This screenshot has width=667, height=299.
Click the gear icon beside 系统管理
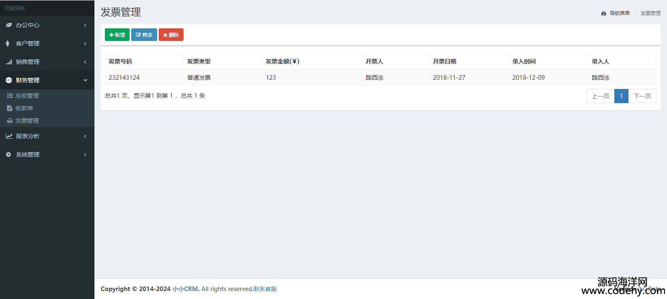point(8,155)
